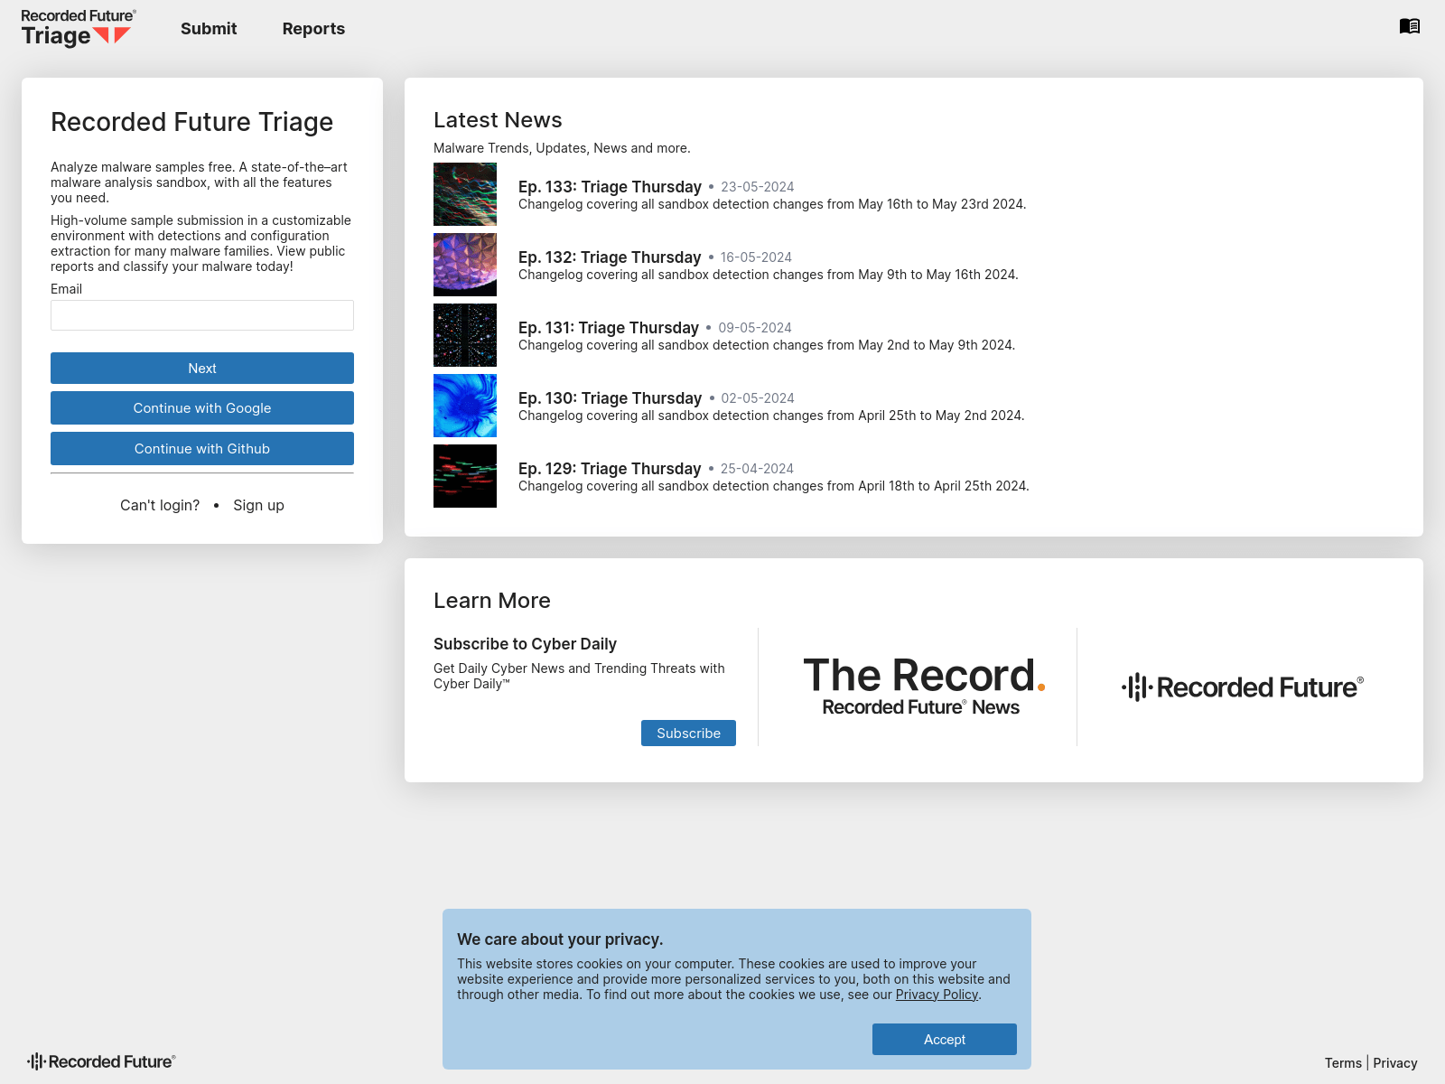Image resolution: width=1445 pixels, height=1084 pixels.
Task: Focus the Email input field
Action: coord(202,315)
